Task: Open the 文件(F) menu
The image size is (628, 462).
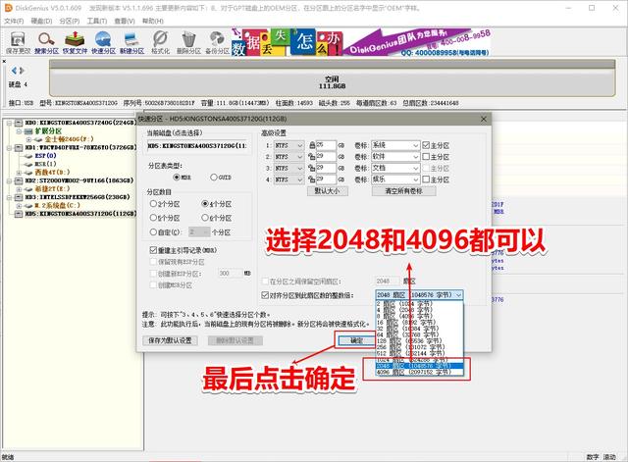Action: point(14,21)
